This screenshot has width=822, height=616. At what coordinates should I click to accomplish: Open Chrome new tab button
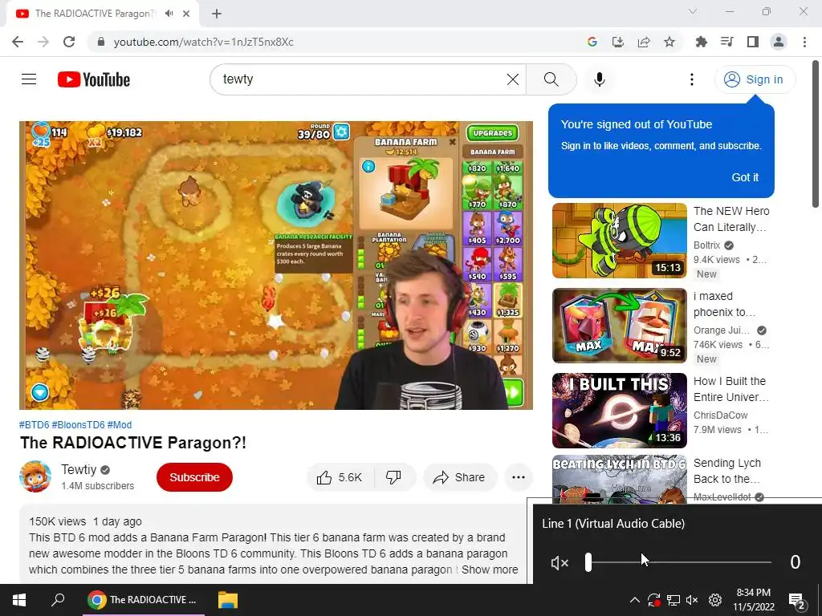[x=217, y=14]
